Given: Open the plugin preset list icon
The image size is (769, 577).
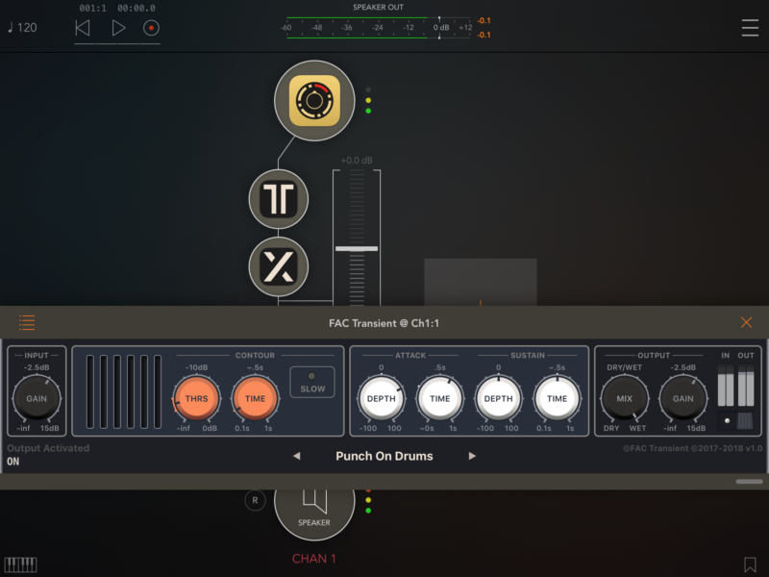Looking at the screenshot, I should pyautogui.click(x=27, y=323).
